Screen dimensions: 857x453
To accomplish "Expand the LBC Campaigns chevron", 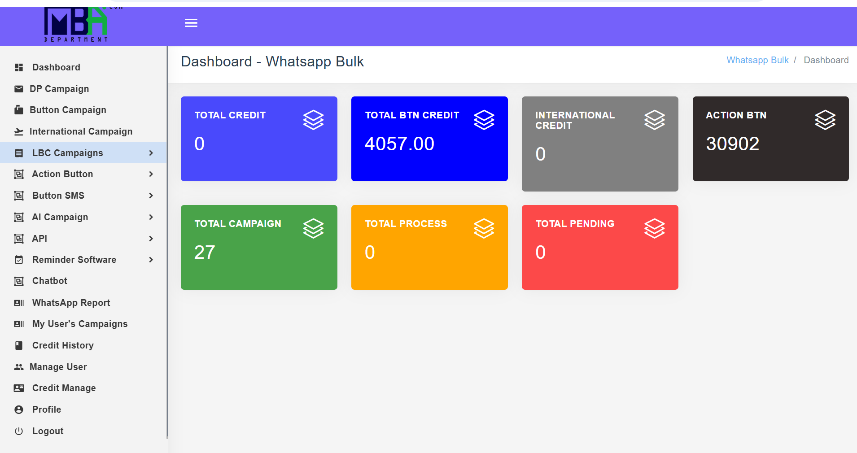I will point(151,153).
